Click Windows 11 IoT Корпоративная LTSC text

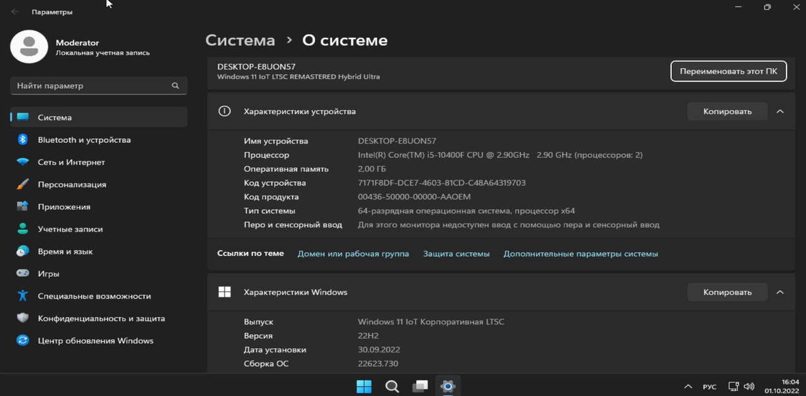point(431,322)
